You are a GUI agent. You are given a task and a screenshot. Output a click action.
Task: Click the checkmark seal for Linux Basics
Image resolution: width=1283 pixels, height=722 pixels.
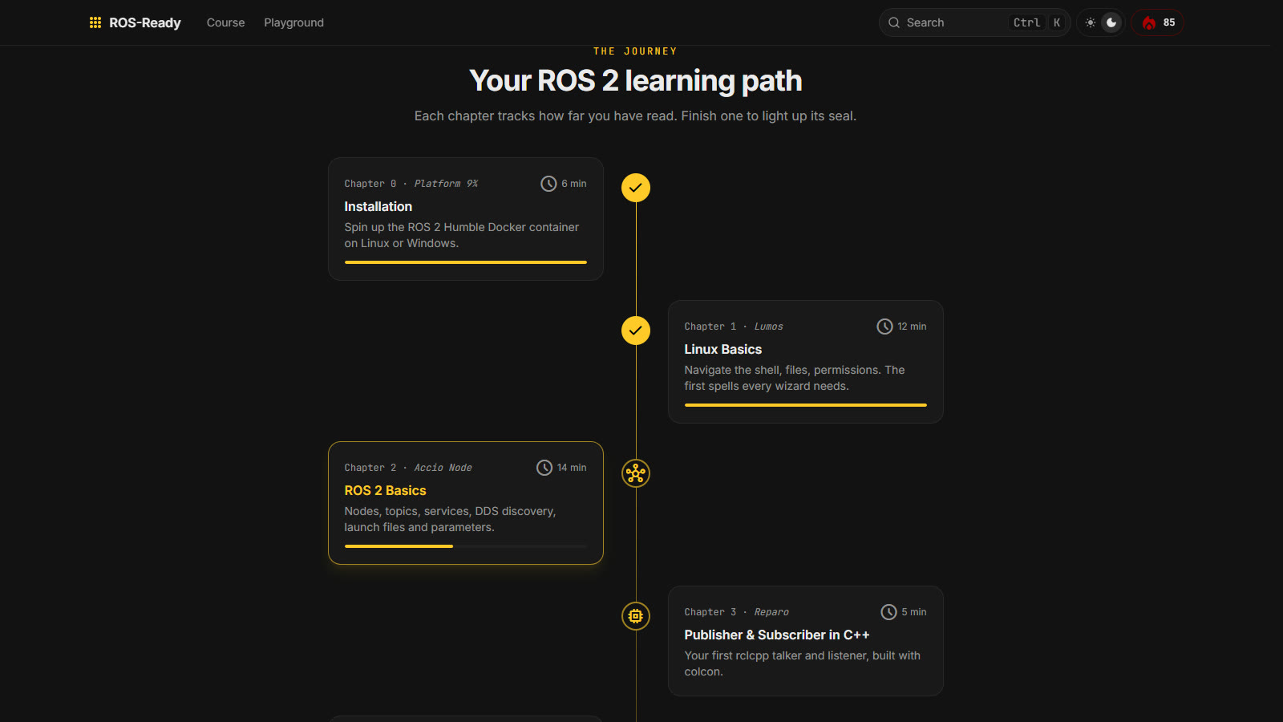(x=636, y=331)
